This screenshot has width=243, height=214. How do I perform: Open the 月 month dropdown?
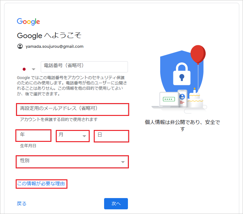(73, 136)
